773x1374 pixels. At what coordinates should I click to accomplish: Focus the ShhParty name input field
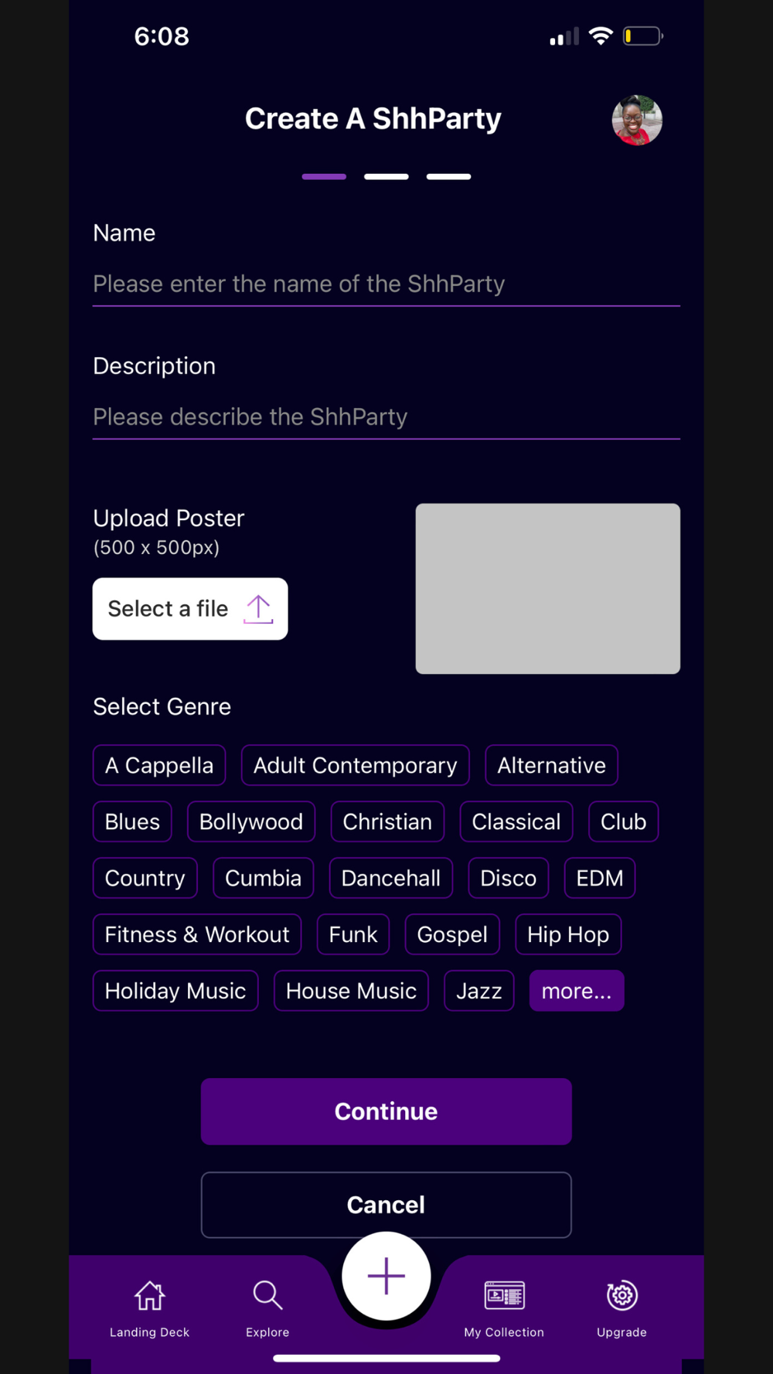pyautogui.click(x=386, y=284)
